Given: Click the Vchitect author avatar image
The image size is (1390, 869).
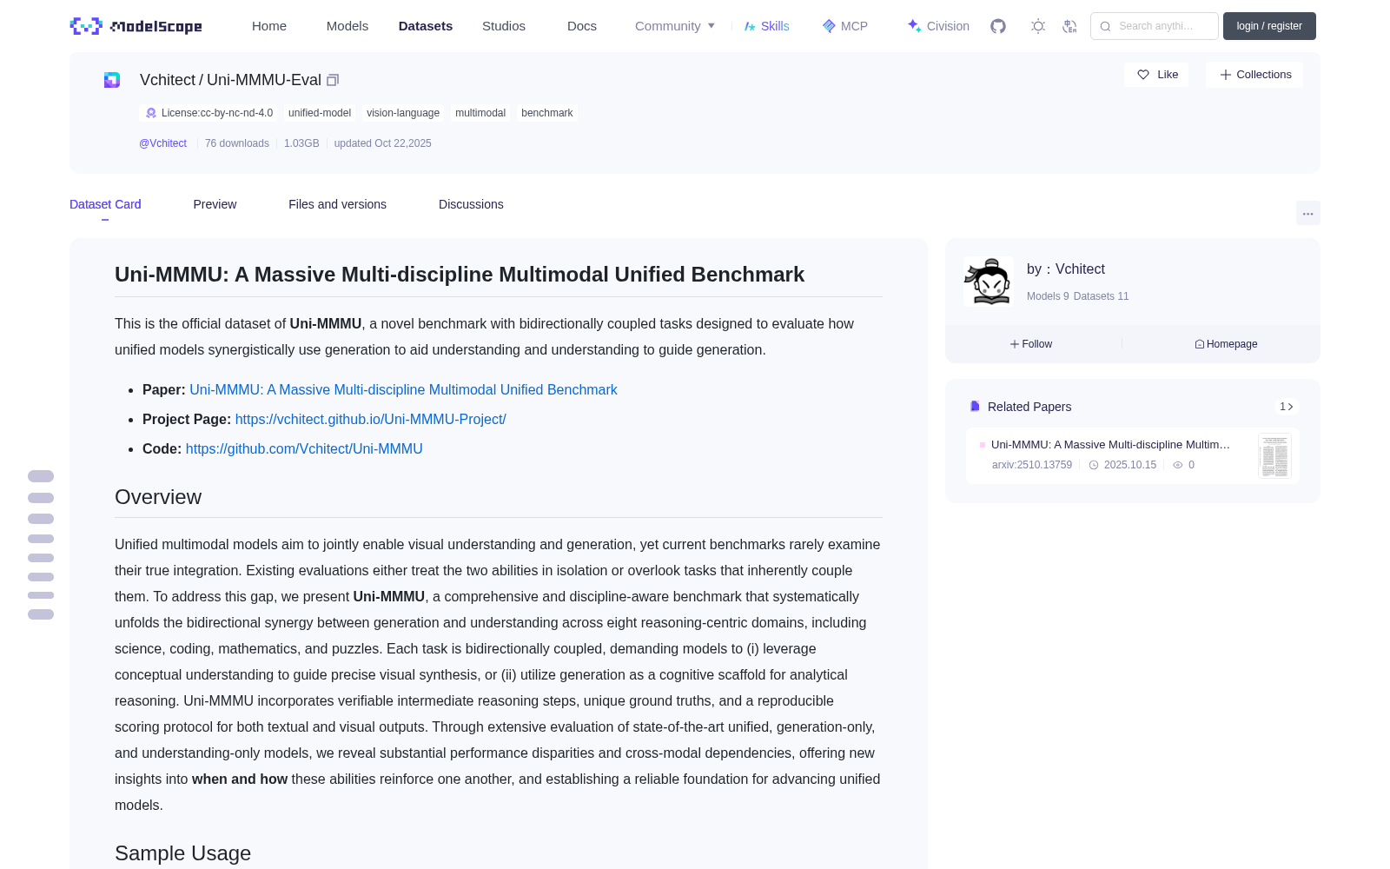Looking at the screenshot, I should click(x=988, y=282).
